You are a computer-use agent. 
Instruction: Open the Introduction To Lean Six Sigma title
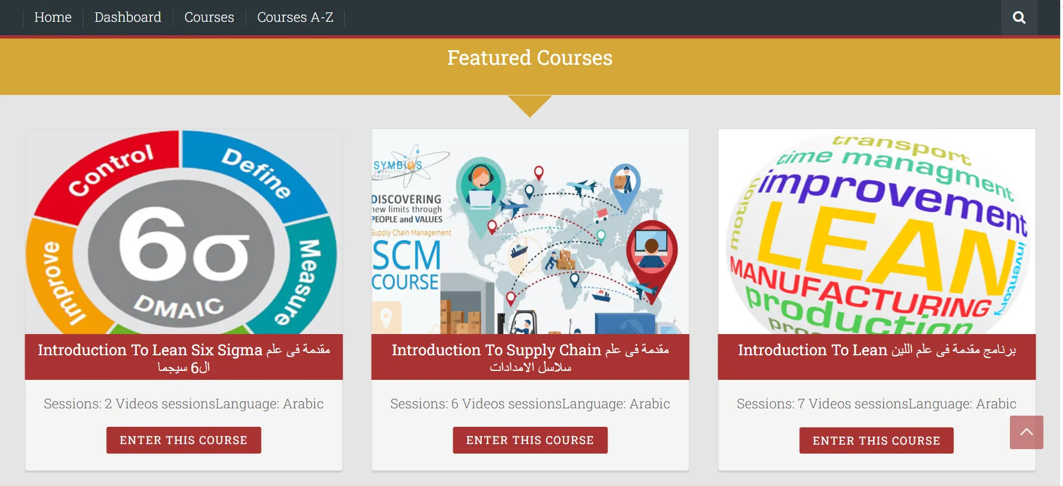click(x=184, y=357)
